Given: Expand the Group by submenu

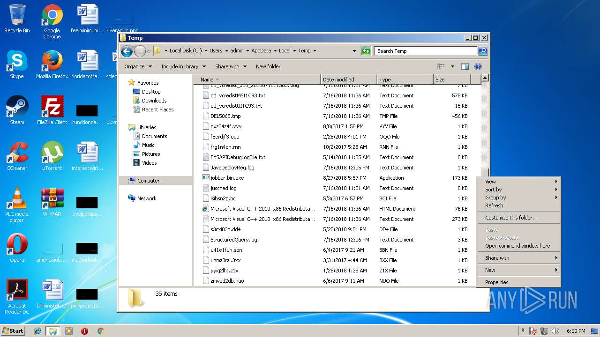Looking at the screenshot, I should coord(518,198).
